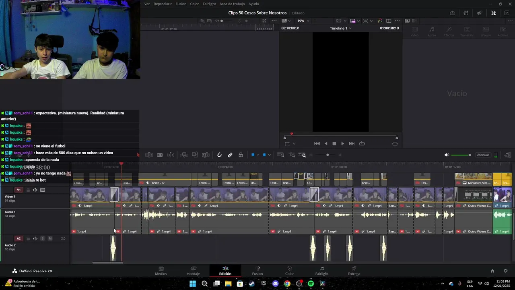This screenshot has width=515, height=290.
Task: Click the replace clip icon
Action: 206,155
